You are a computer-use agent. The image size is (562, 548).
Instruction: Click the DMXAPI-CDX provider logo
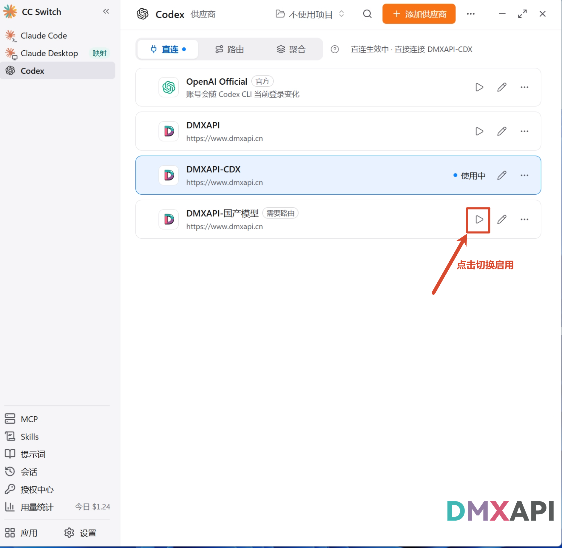(x=169, y=176)
